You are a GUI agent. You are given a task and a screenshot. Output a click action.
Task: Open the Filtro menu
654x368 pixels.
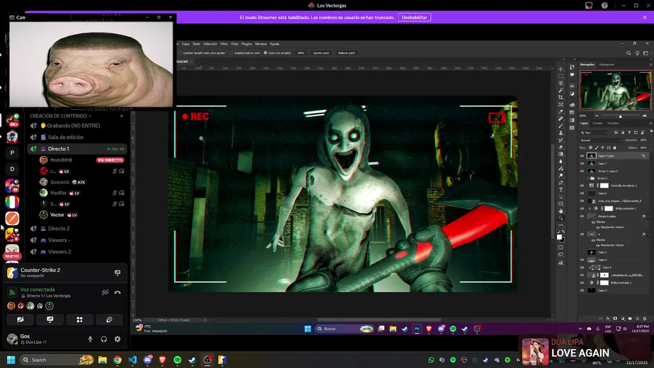pyautogui.click(x=224, y=44)
